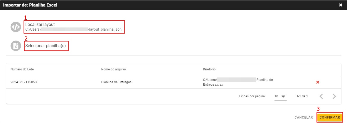Click the 1-1 de 1 pagination text
Viewport: 347px width, 123px height.
point(302,96)
